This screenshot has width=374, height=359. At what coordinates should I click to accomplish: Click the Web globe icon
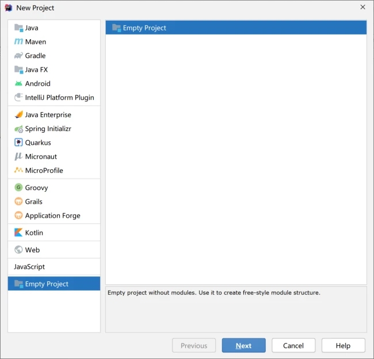click(18, 250)
